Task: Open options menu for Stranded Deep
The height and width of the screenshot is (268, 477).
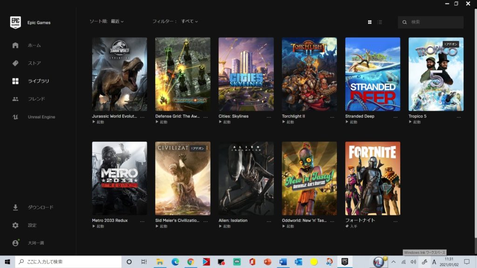Action: click(x=395, y=117)
